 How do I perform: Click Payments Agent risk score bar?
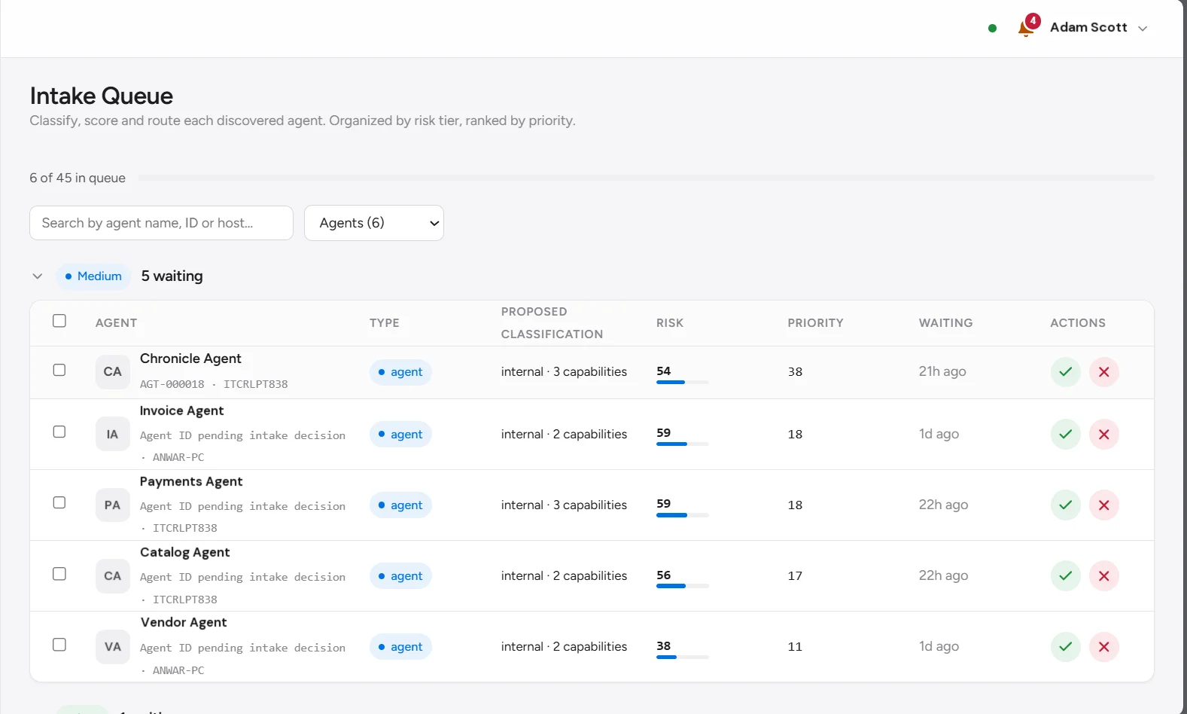coord(682,515)
